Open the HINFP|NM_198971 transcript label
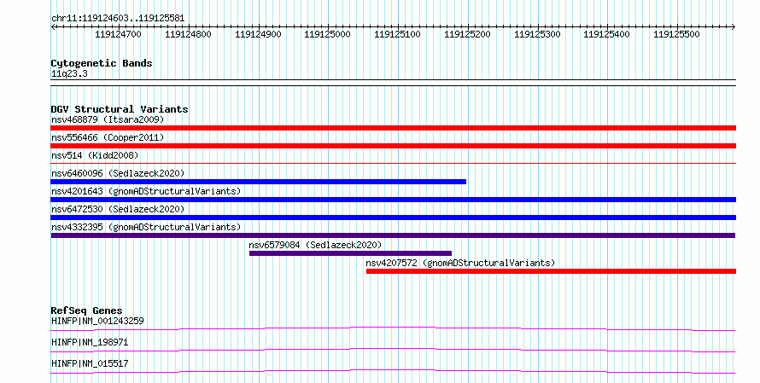Screen dimensions: 760x383 click(x=90, y=342)
